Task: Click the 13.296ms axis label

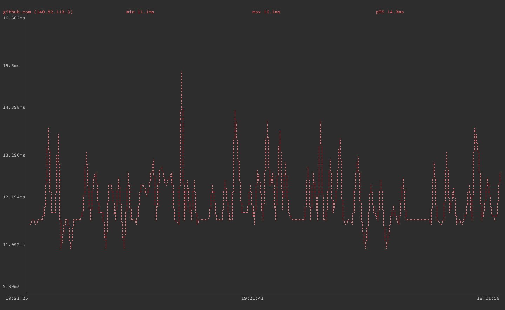Action: point(14,155)
